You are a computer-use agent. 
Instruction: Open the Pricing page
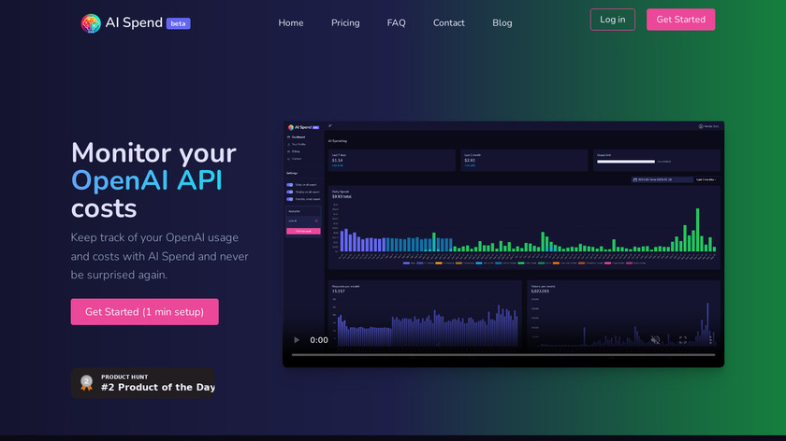[x=345, y=23]
